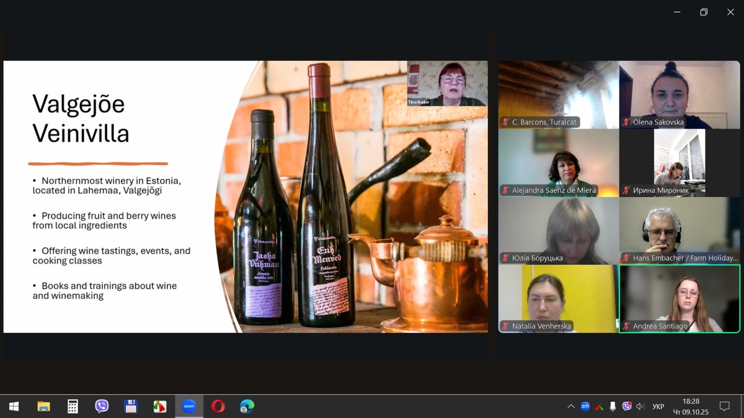744x418 pixels.
Task: Open the Opera browser from taskbar
Action: pyautogui.click(x=218, y=406)
